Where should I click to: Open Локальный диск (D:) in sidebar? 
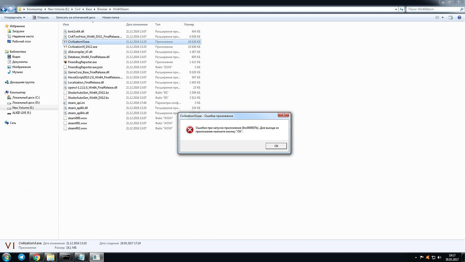coord(26,102)
